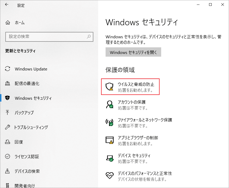Screen dimensions: 229x188
Task: Click Windows セキュリティを開く button
Action: (x=133, y=52)
